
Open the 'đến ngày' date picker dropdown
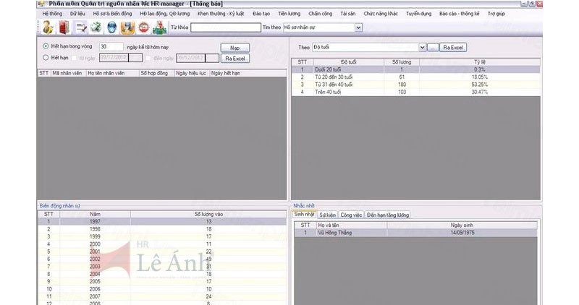[x=214, y=58]
